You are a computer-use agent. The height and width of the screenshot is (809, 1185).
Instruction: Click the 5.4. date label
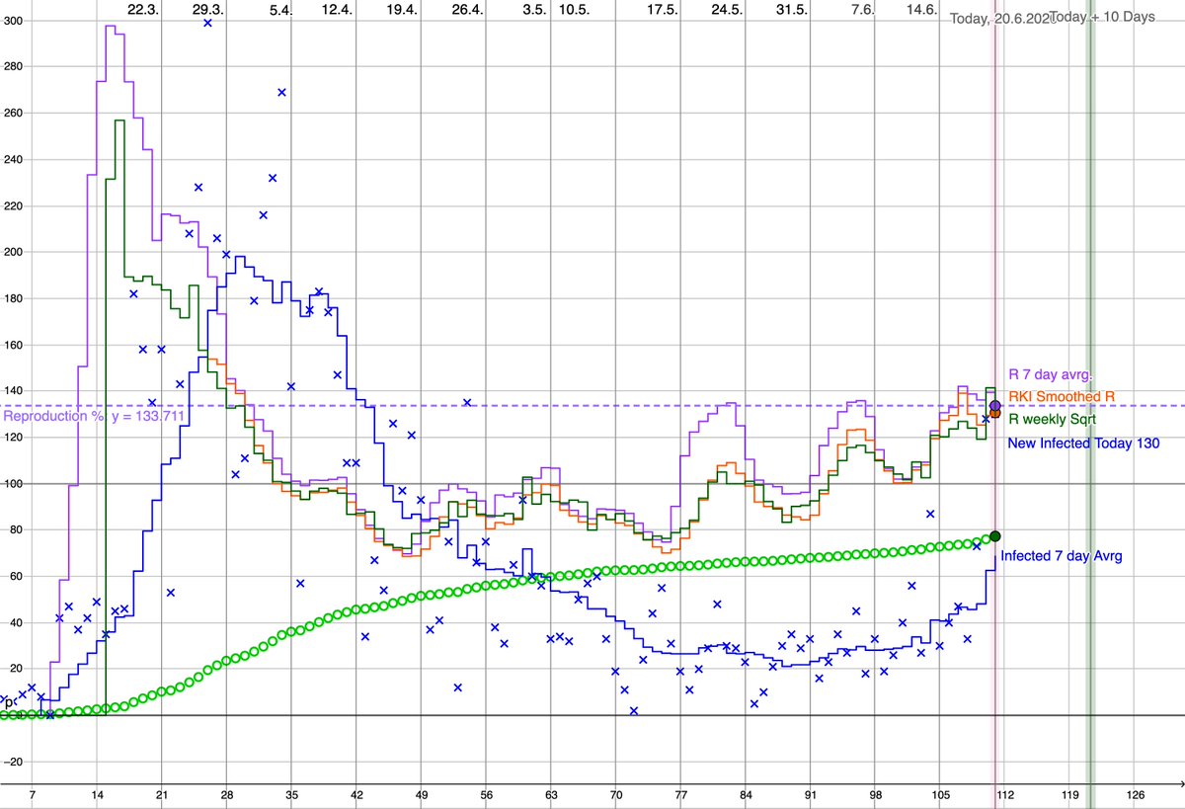click(281, 10)
